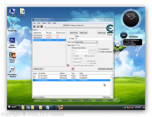Click the red clear address list icon
Screen dimensions: 152x117
(x=73, y=69)
